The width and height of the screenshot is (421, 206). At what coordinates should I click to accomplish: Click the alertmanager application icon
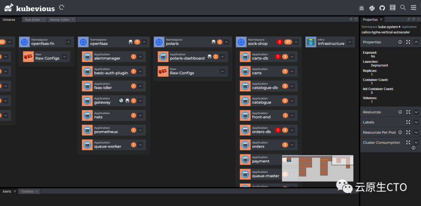point(87,56)
